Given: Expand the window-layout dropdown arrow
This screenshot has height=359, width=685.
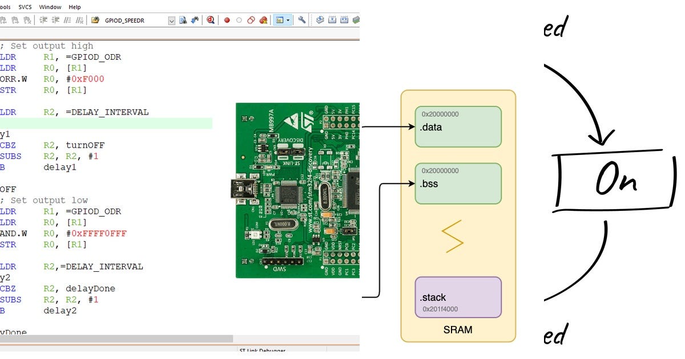Looking at the screenshot, I should [288, 19].
